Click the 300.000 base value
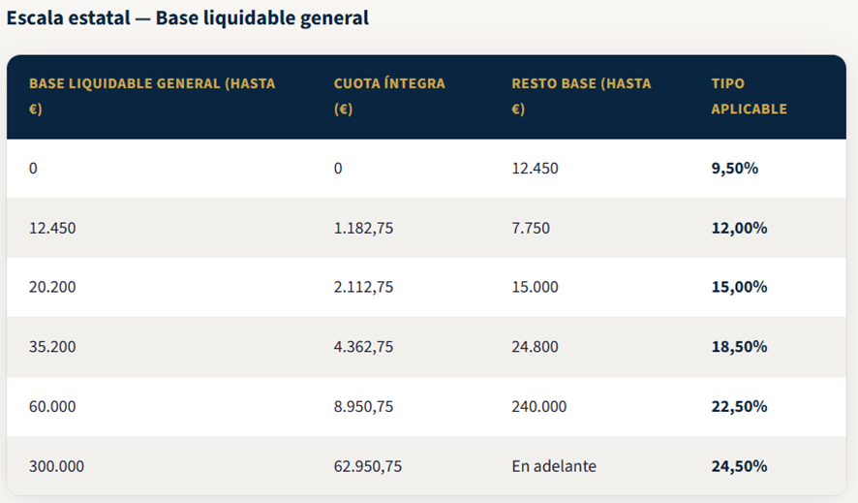 pyautogui.click(x=56, y=466)
